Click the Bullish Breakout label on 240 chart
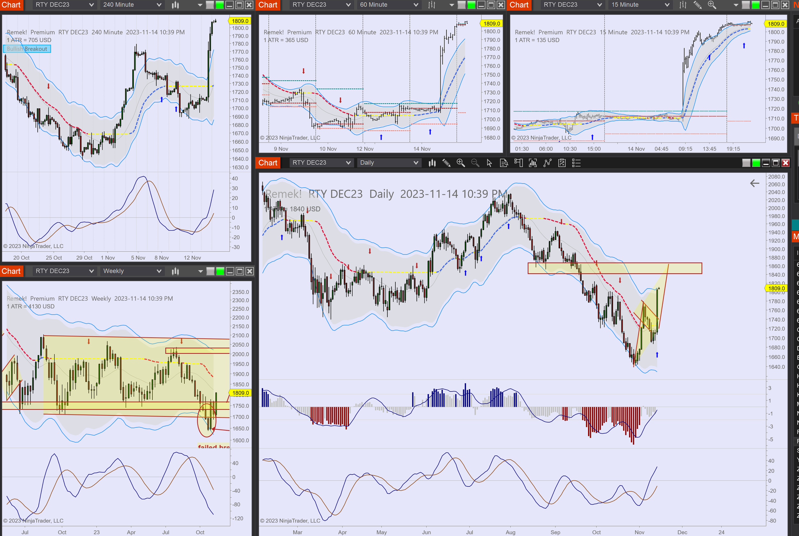 pyautogui.click(x=27, y=49)
